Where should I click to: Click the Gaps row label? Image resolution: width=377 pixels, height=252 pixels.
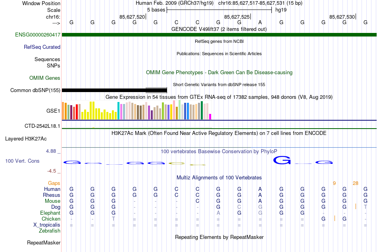click(54, 183)
